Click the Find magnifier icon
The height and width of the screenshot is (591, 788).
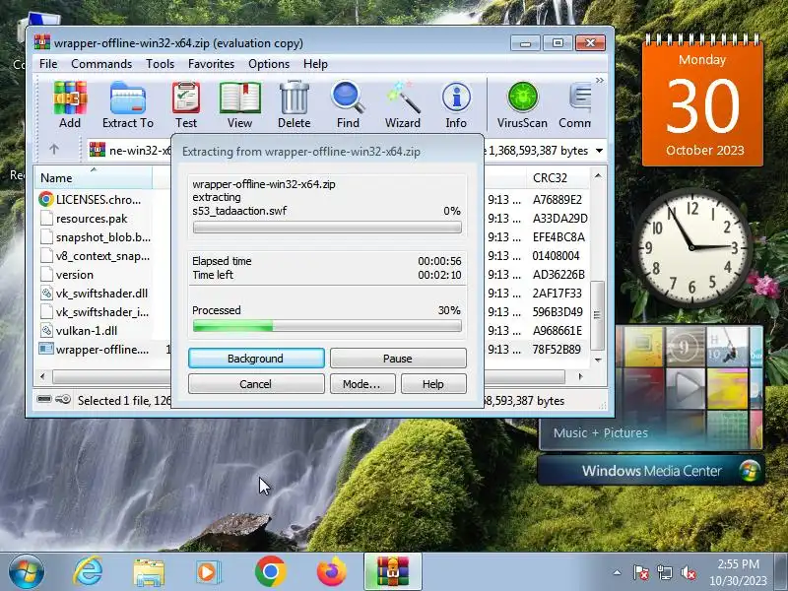[348, 104]
